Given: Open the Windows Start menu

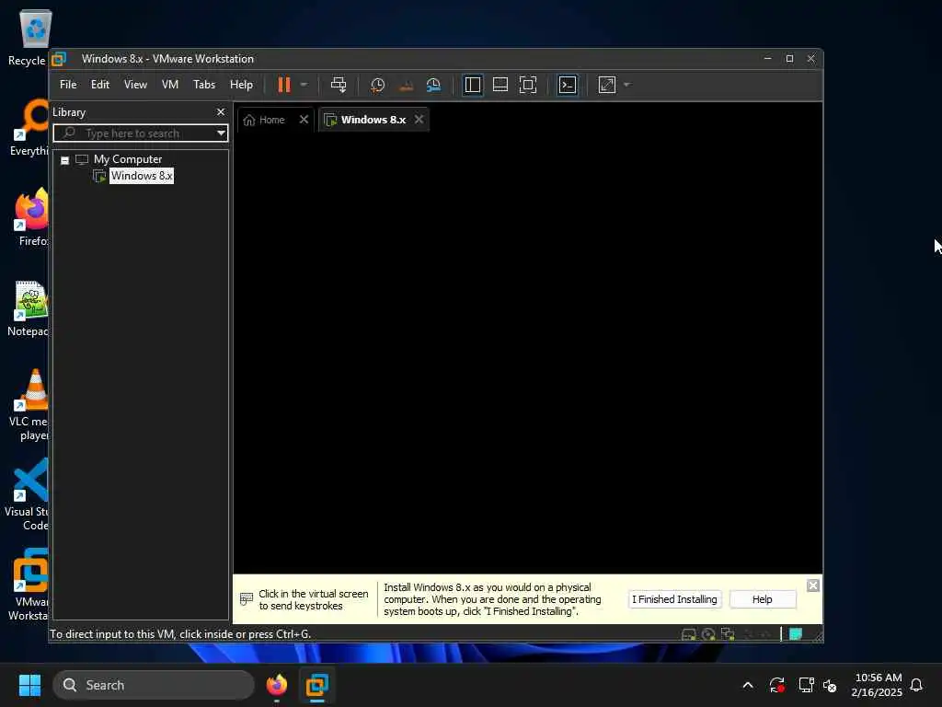Looking at the screenshot, I should [29, 685].
